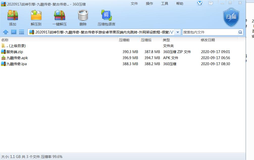Image resolution: width=254 pixels, height=160 pixels.
Task: Open the 工具 (Tools) menu
Action: pyautogui.click(x=165, y=4)
